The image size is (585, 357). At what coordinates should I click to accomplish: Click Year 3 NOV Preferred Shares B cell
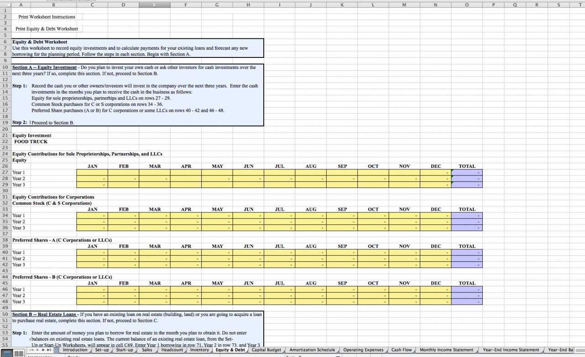pos(404,301)
